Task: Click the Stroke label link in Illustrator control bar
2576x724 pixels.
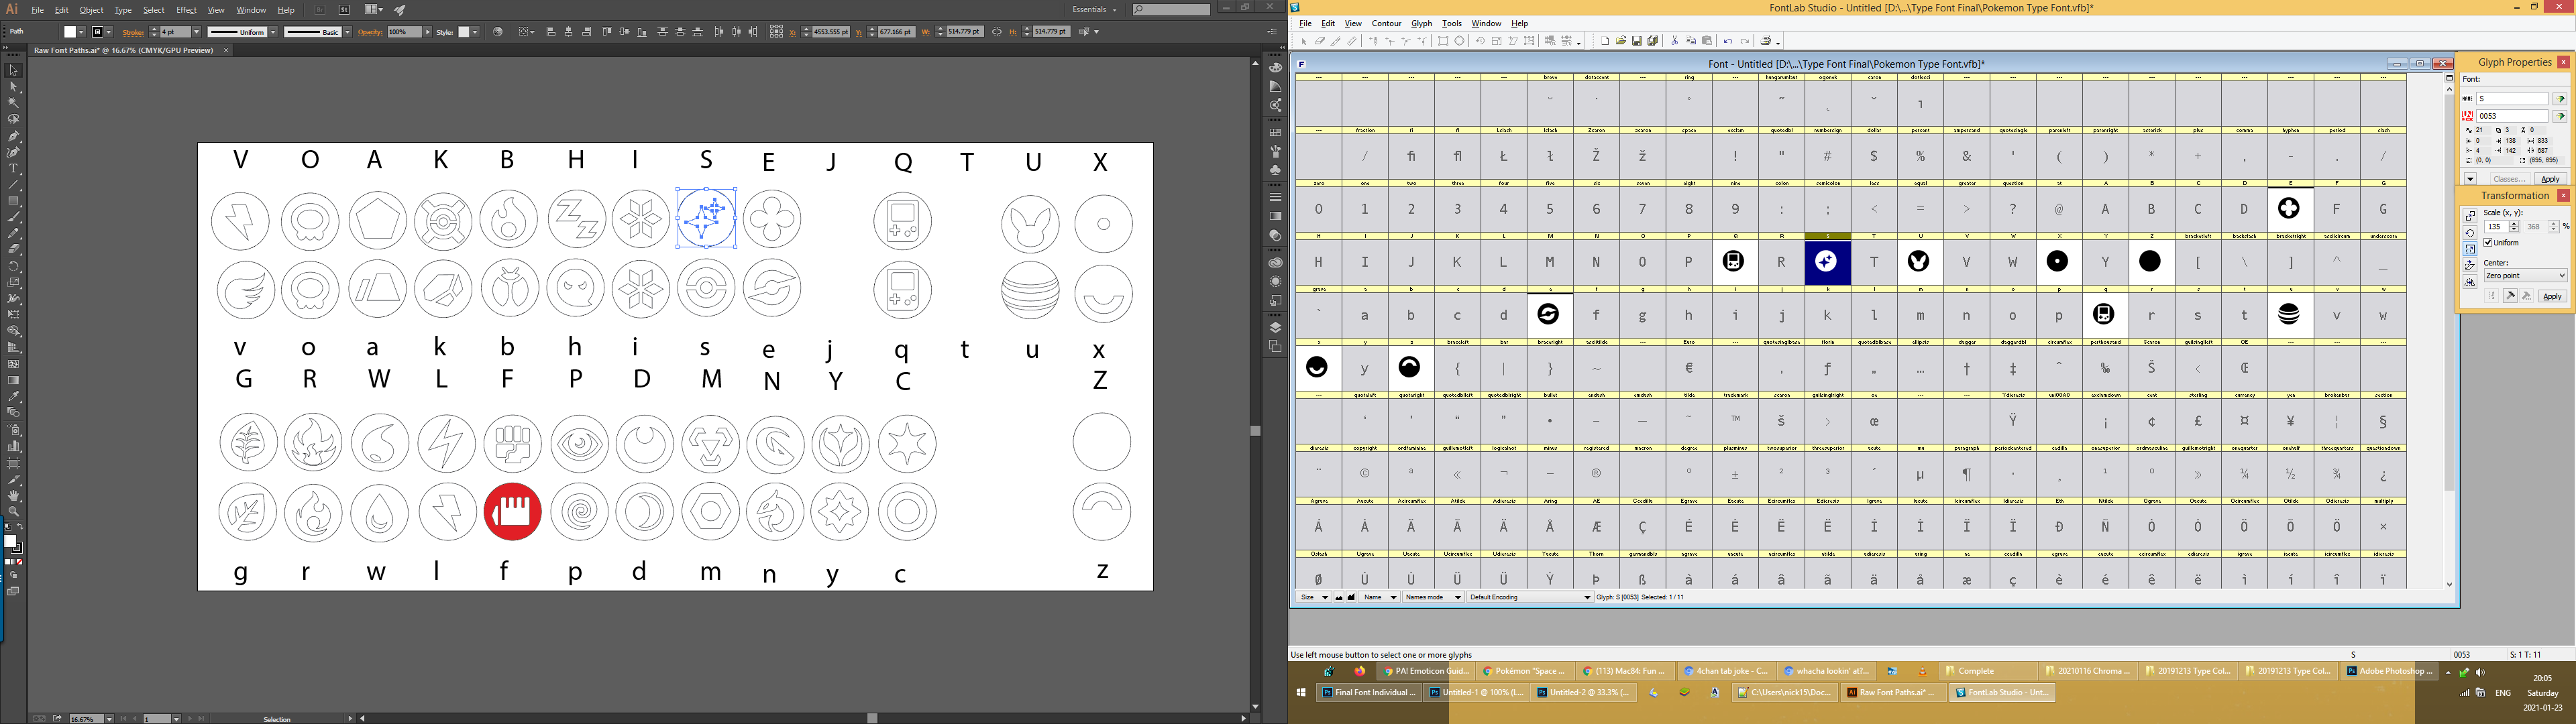Action: pyautogui.click(x=133, y=33)
